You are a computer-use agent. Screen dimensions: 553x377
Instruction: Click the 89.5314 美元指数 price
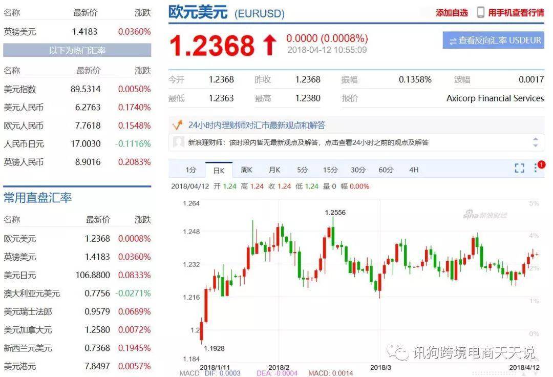(x=86, y=89)
